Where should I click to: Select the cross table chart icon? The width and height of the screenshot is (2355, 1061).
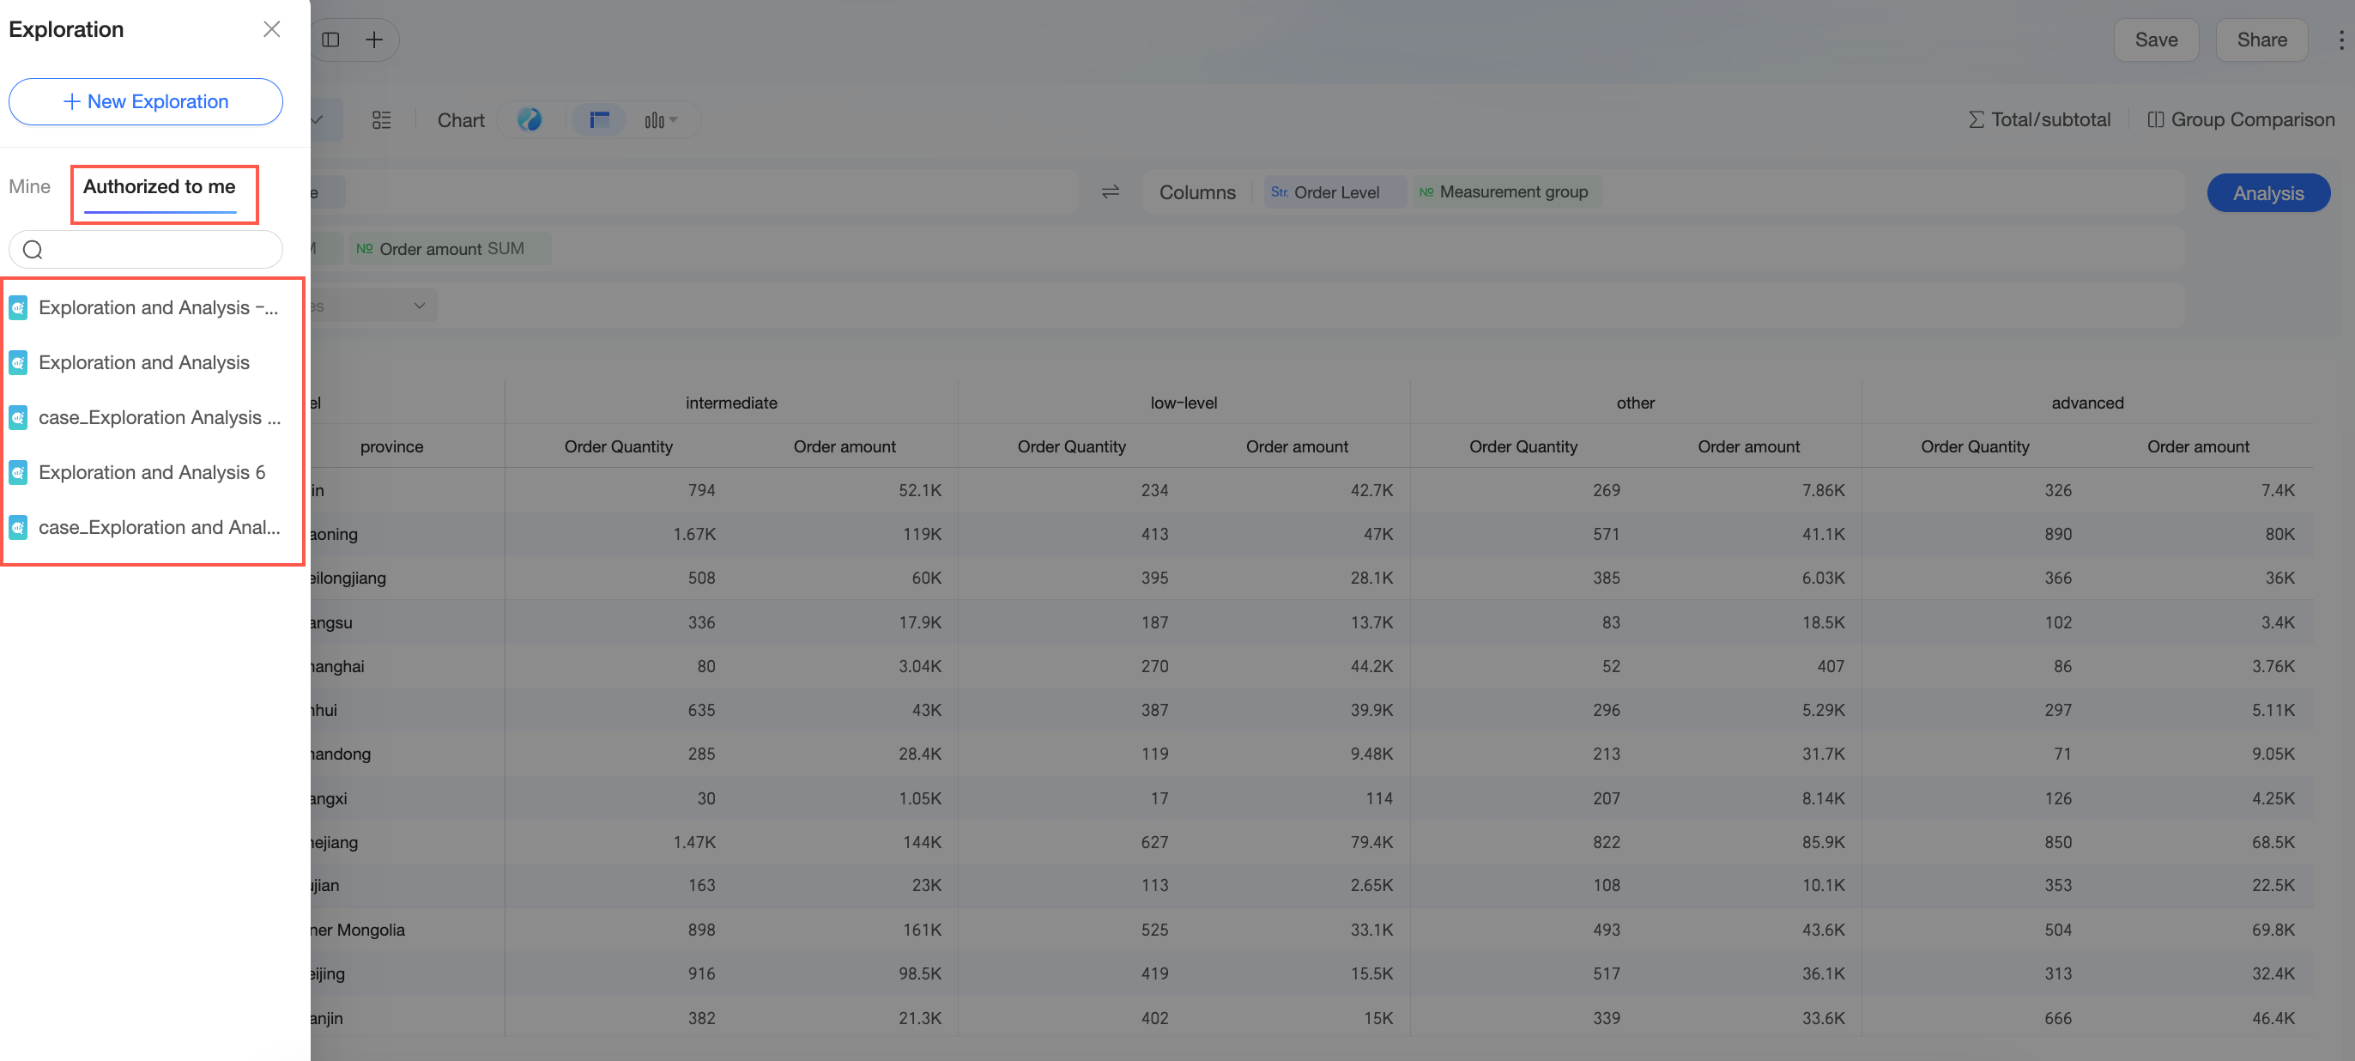tap(600, 120)
